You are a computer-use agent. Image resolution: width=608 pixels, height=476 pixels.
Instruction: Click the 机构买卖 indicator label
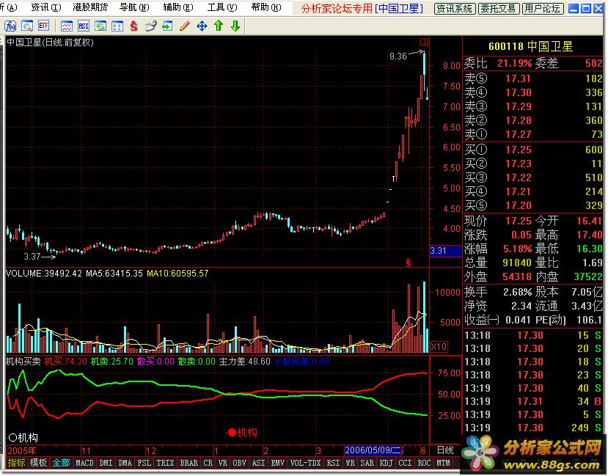coord(23,362)
